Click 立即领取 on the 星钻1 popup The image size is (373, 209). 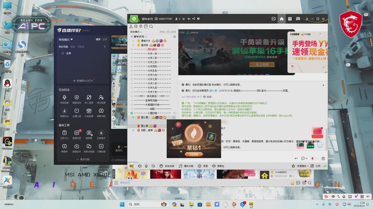coord(193,154)
